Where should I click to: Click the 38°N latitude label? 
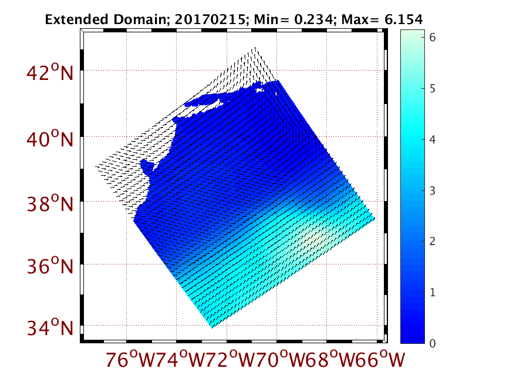50,204
